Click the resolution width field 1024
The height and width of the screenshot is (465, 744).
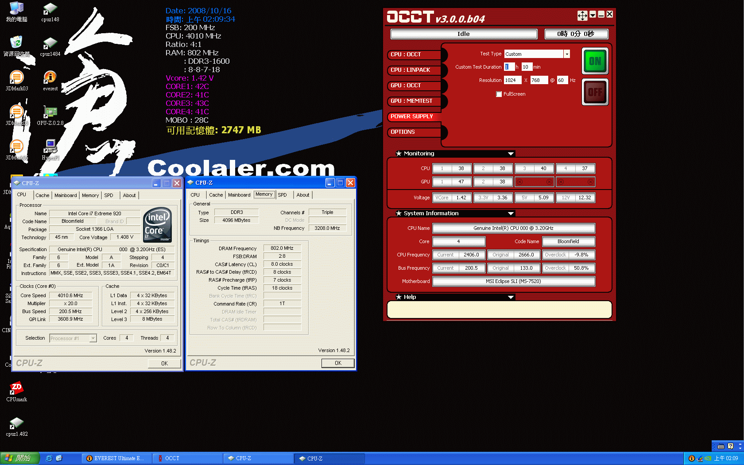[513, 80]
